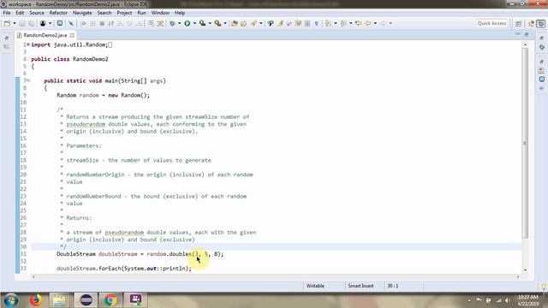Open the Source menu
The width and height of the screenshot is (548, 308).
click(x=37, y=13)
